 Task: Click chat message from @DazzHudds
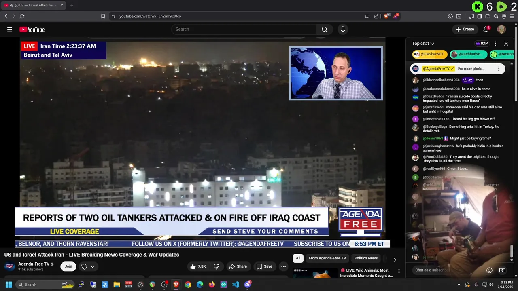coord(457,99)
